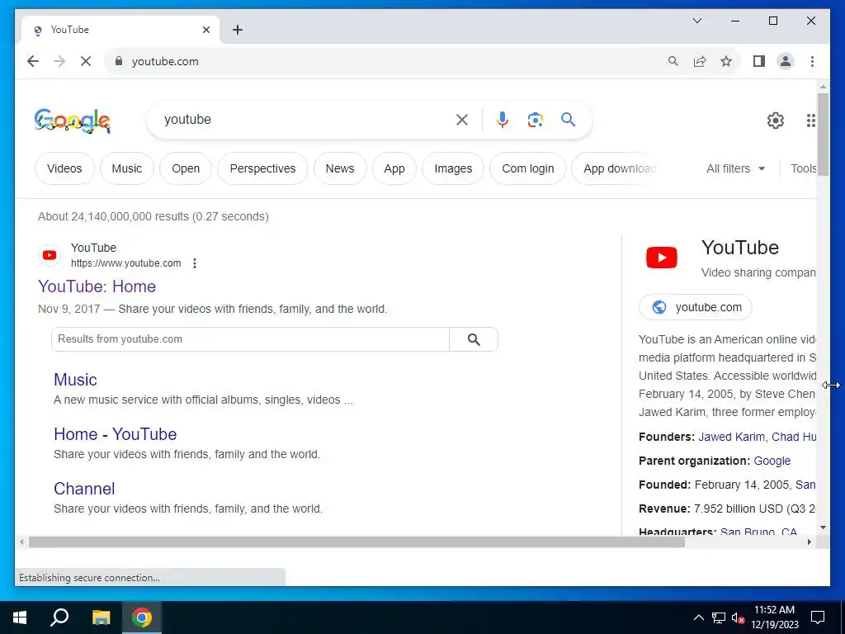Viewport: 845px width, 634px height.
Task: Click the youtube.com address bar
Action: 388,61
